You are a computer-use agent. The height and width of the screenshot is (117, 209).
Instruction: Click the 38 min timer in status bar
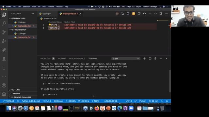[153, 101]
